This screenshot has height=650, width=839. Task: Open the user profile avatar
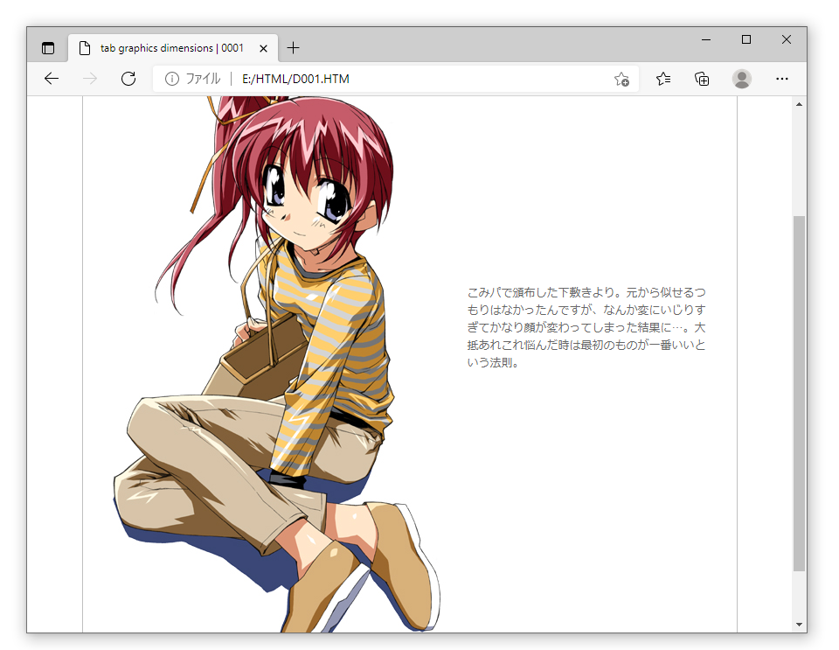pyautogui.click(x=742, y=79)
